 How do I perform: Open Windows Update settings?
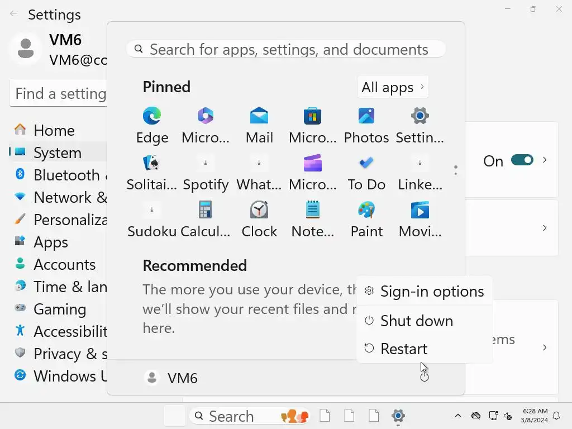[x=58, y=376]
